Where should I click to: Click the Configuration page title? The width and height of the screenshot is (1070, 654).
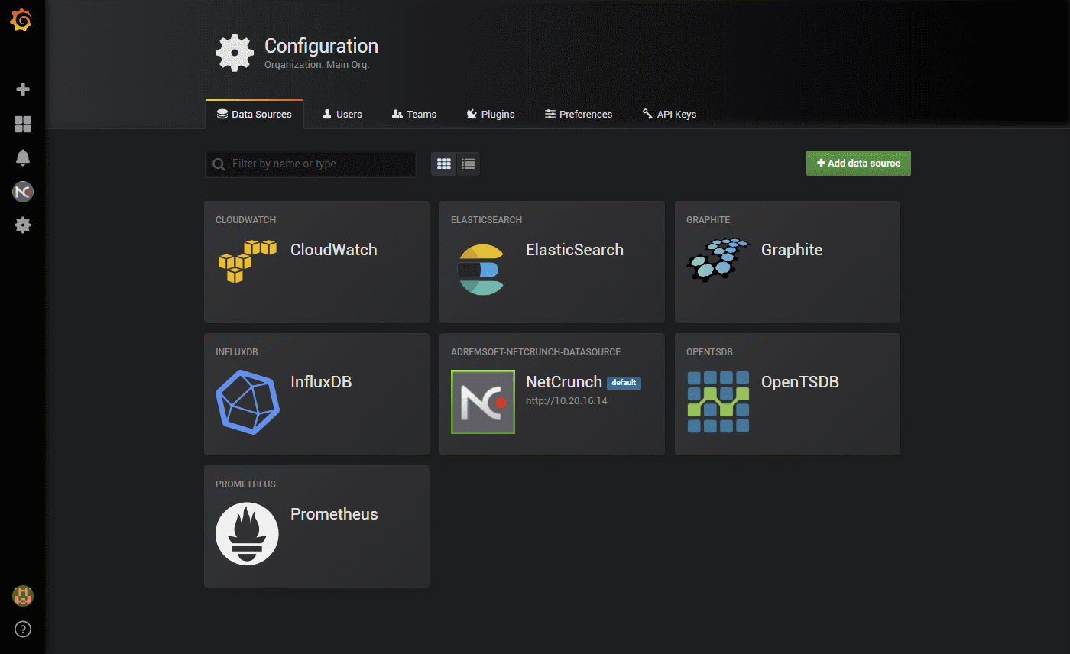click(321, 46)
